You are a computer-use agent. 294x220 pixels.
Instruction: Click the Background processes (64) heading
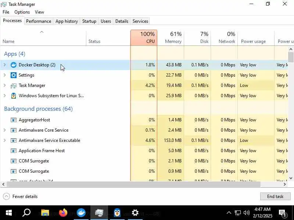click(39, 109)
